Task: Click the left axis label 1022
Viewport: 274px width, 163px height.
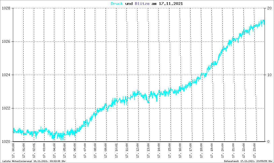Action: [x=6, y=108]
